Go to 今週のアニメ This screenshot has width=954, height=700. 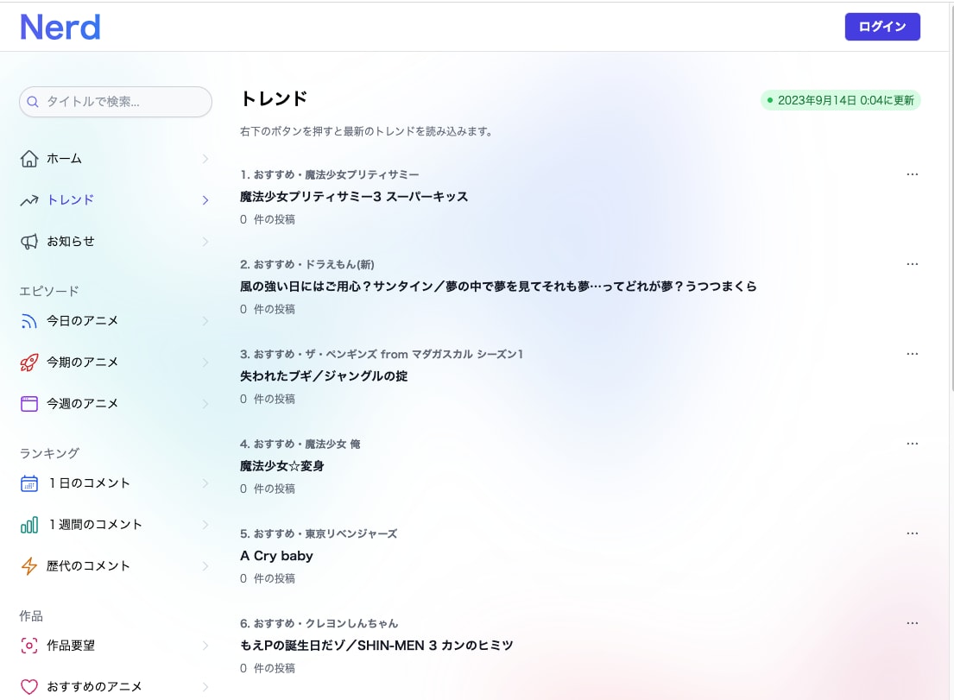(x=116, y=403)
